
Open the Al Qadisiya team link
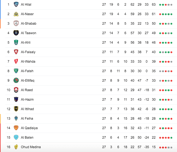(x=29, y=128)
